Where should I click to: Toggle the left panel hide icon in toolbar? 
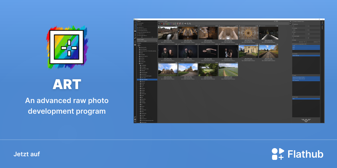coord(159,24)
